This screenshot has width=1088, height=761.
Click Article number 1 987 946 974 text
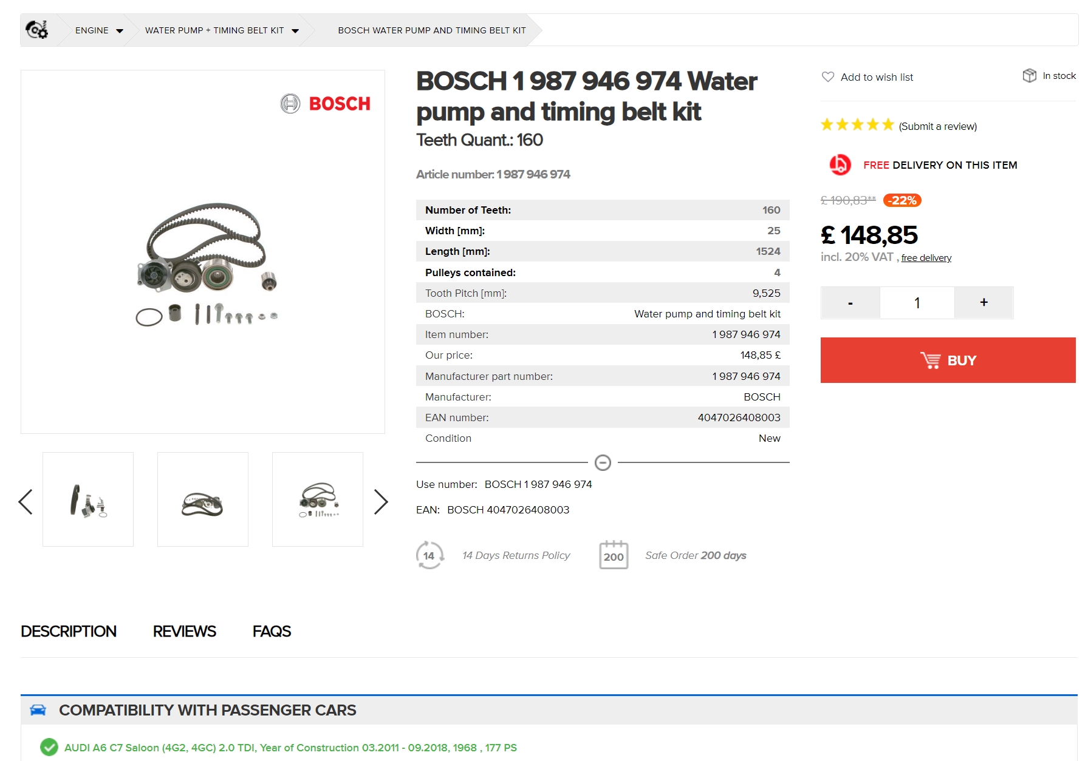(x=493, y=174)
